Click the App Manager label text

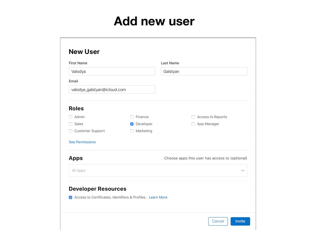[x=208, y=124]
